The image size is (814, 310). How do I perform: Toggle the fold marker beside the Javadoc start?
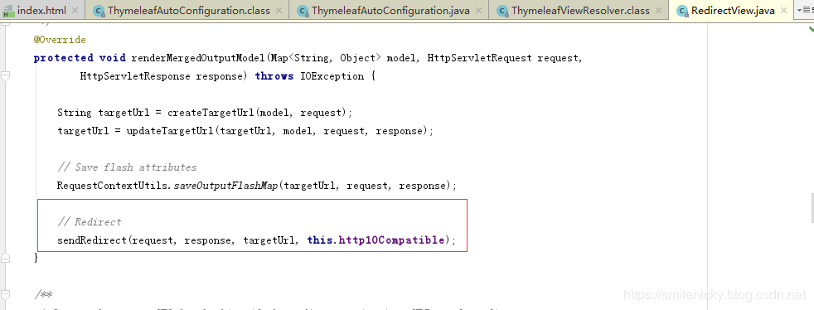click(x=6, y=294)
